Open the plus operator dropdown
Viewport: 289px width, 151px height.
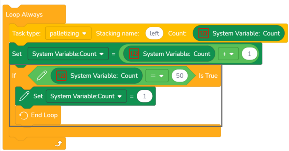tap(228, 54)
